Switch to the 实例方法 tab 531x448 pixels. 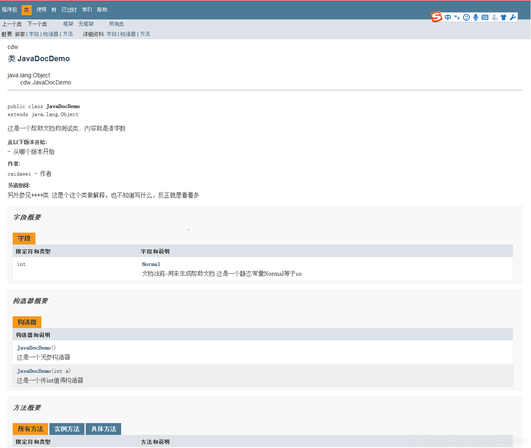point(67,429)
